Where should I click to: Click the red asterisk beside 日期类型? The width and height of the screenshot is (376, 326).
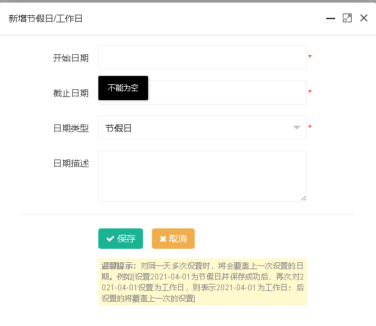(310, 127)
